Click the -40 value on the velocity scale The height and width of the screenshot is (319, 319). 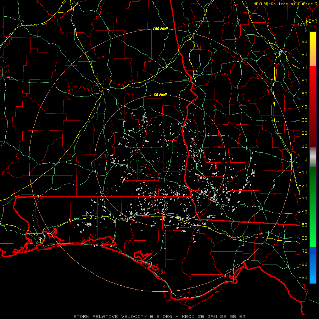[x=303, y=212]
